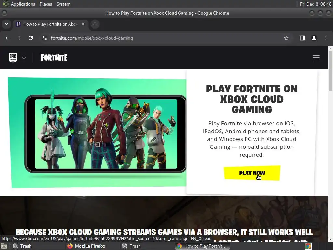
Task: Open the Applications menu
Action: (23, 4)
